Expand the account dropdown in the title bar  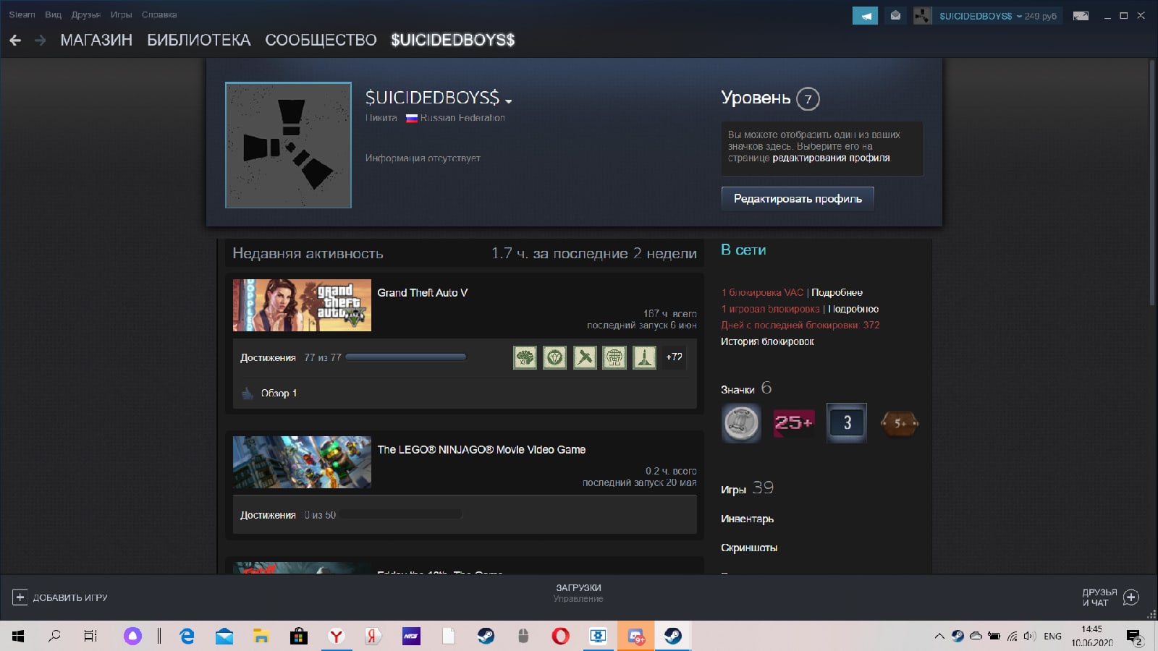pyautogui.click(x=1019, y=16)
